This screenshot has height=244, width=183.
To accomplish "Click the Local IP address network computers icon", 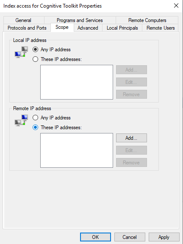I will [x=21, y=52].
